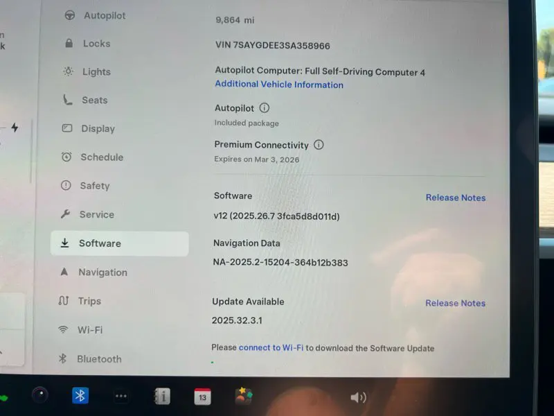The width and height of the screenshot is (554, 416).
Task: Click the 9,864 mi odometer reading
Action: [x=235, y=20]
